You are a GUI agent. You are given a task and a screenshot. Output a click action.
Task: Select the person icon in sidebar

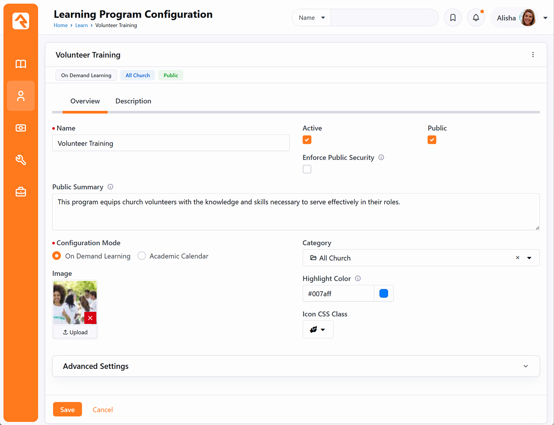point(21,96)
